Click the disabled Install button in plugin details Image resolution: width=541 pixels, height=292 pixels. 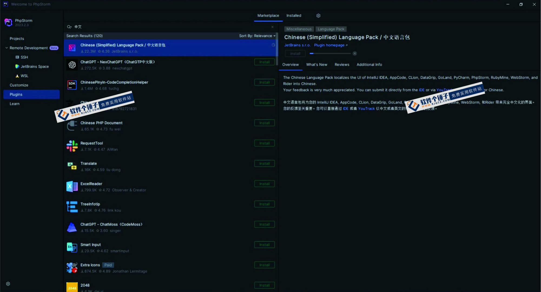(x=295, y=54)
